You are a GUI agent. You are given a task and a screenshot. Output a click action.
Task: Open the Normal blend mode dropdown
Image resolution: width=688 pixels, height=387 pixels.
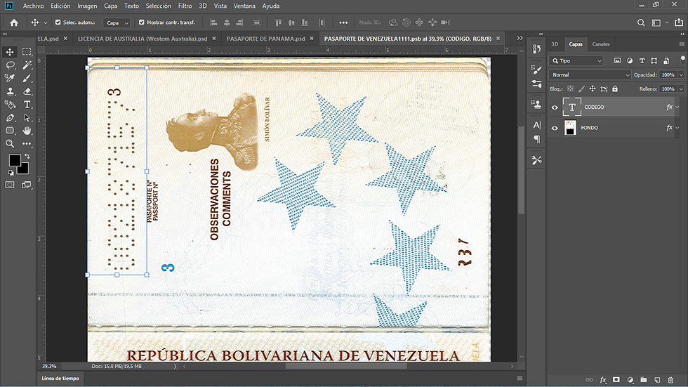(x=590, y=75)
